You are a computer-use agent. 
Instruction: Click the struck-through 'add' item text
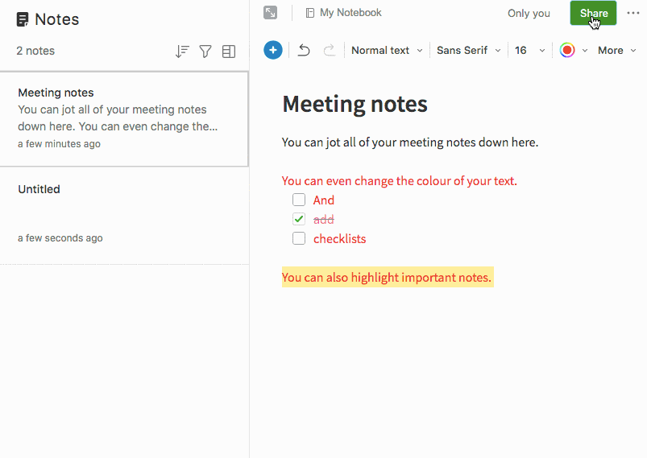click(x=324, y=219)
